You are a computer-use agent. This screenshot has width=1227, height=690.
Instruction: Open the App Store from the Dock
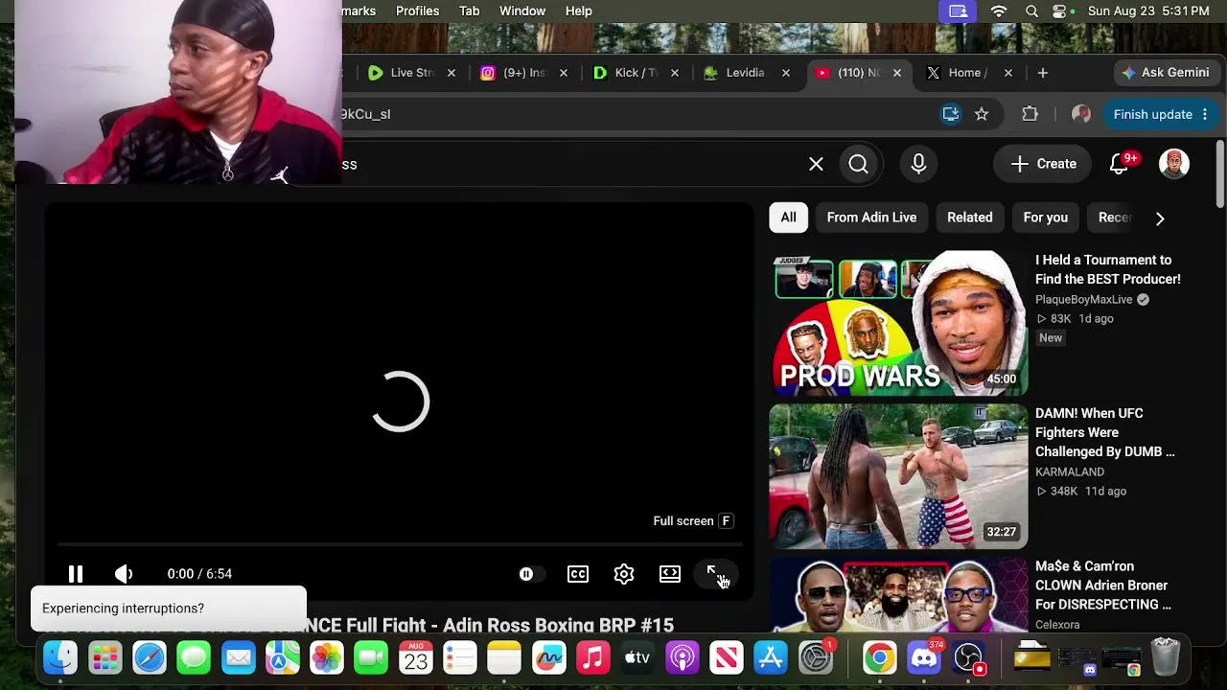coord(771,657)
